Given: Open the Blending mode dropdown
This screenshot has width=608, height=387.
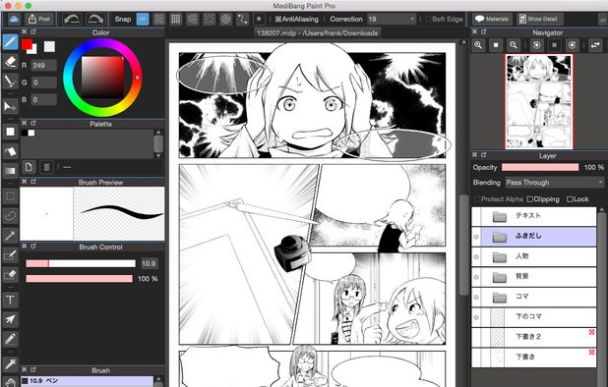Looking at the screenshot, I should pos(555,183).
